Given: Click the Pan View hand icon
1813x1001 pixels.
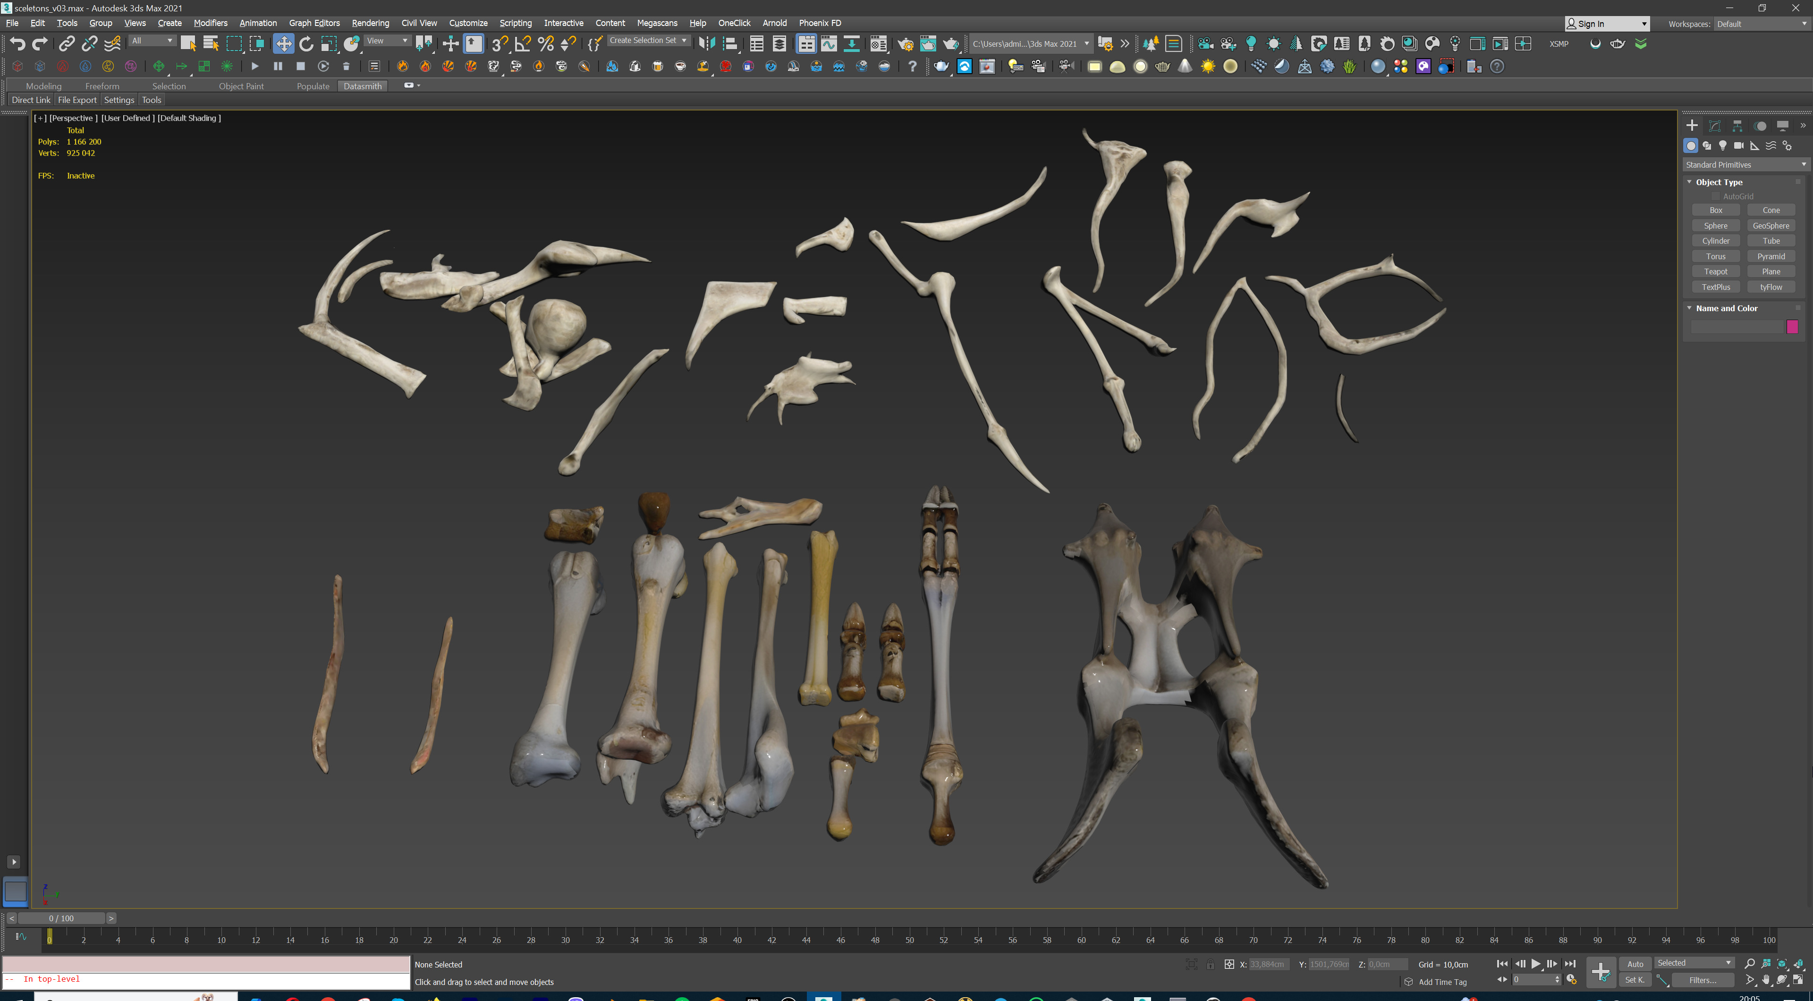Looking at the screenshot, I should point(1766,980).
